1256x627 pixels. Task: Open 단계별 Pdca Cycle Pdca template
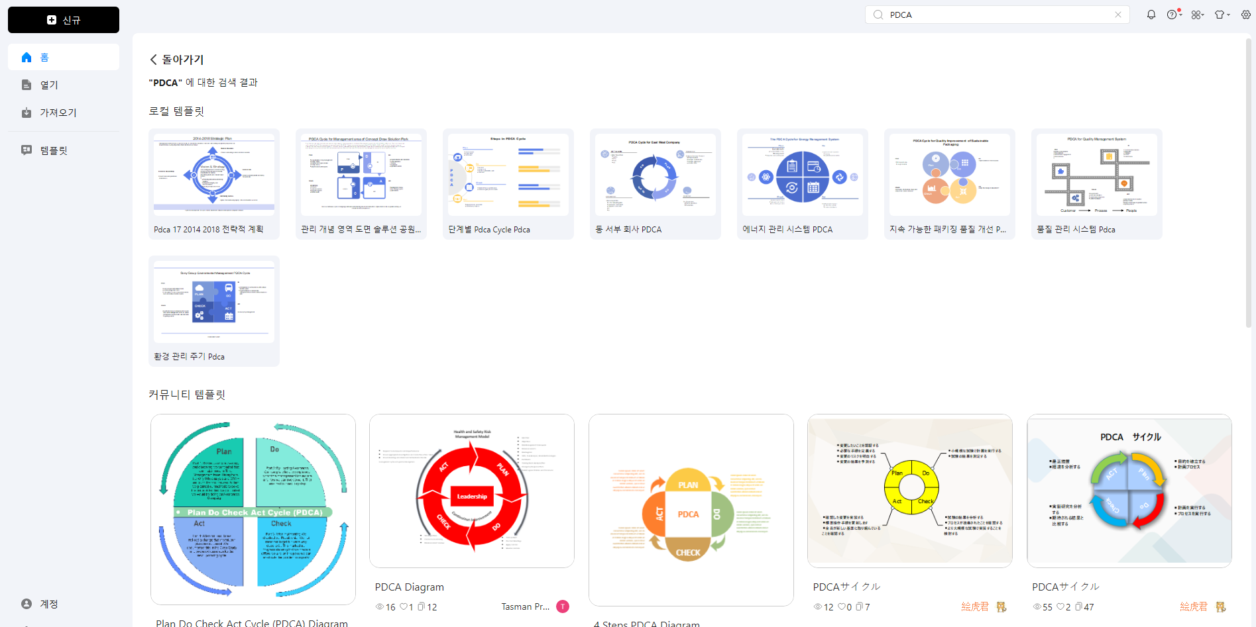coord(508,184)
